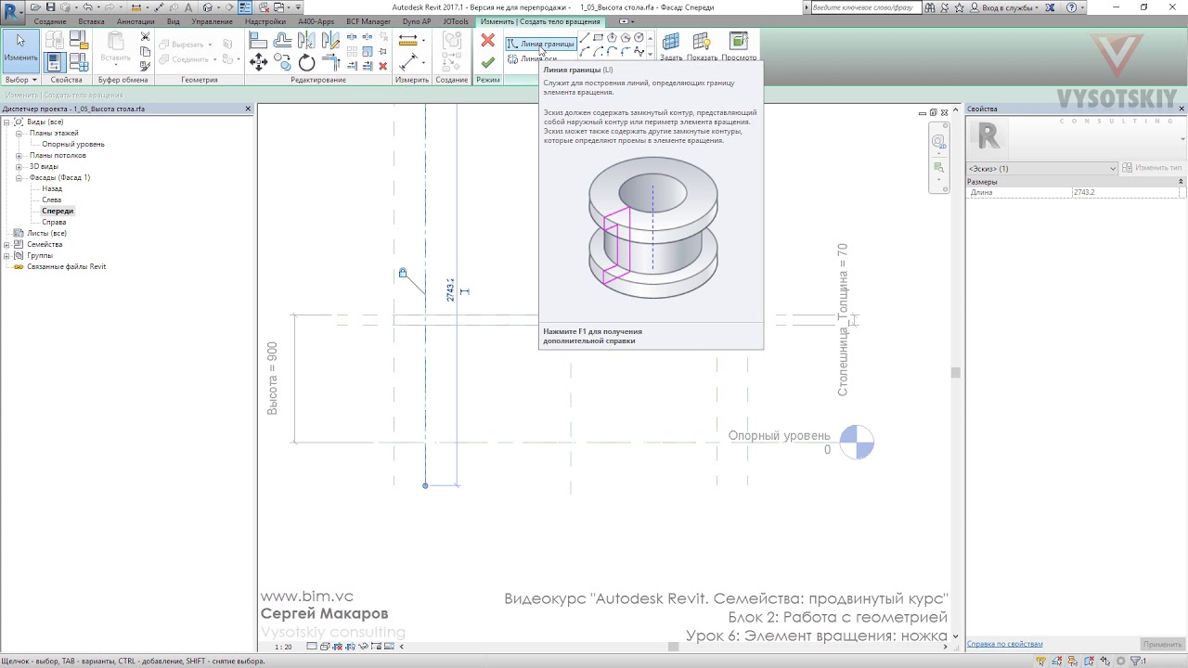Collapse the Планы этажей tree node
This screenshot has width=1188, height=668.
[x=19, y=133]
